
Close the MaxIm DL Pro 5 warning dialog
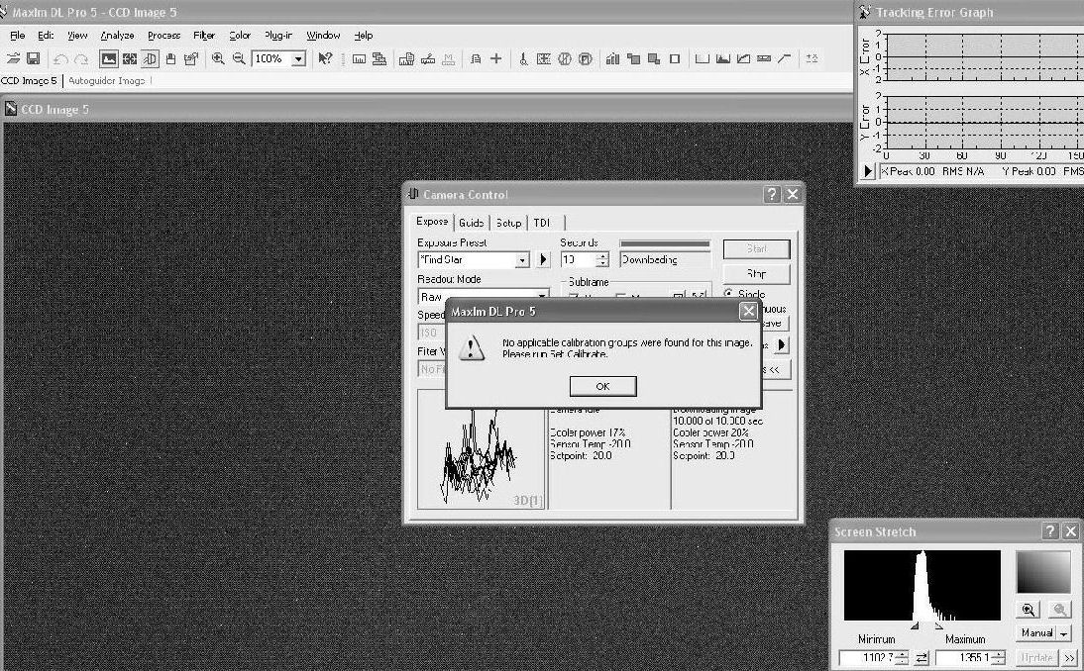tap(748, 312)
